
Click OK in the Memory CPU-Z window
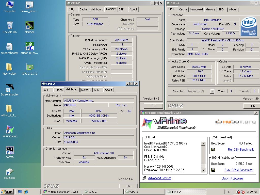(153, 106)
